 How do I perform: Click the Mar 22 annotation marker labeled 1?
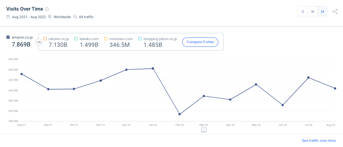click(204, 130)
